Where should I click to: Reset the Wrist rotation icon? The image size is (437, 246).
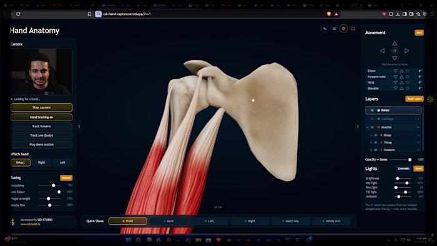click(x=408, y=82)
